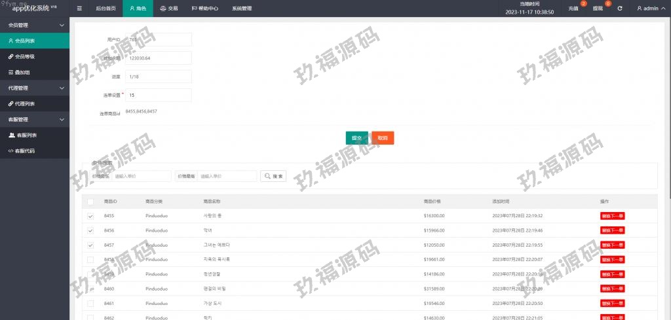Click the refresh icon in top bar
This screenshot has height=320, width=671.
click(x=620, y=9)
